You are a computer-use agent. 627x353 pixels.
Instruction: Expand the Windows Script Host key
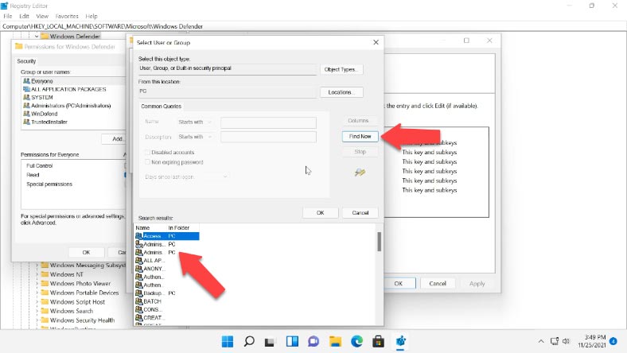tap(37, 302)
